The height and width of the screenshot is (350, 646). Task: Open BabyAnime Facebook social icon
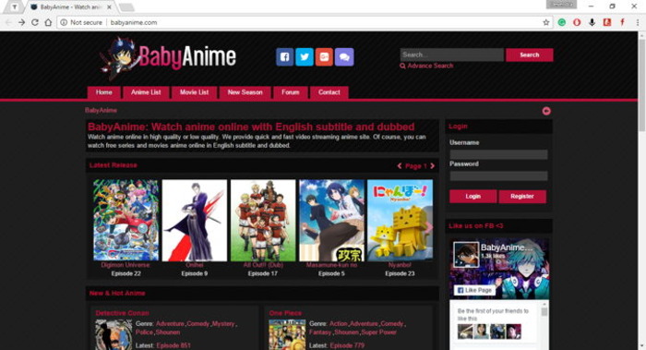(284, 57)
